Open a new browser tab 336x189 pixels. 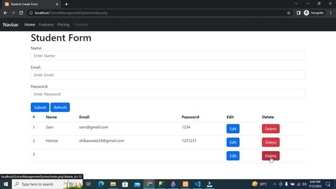[x=67, y=4]
